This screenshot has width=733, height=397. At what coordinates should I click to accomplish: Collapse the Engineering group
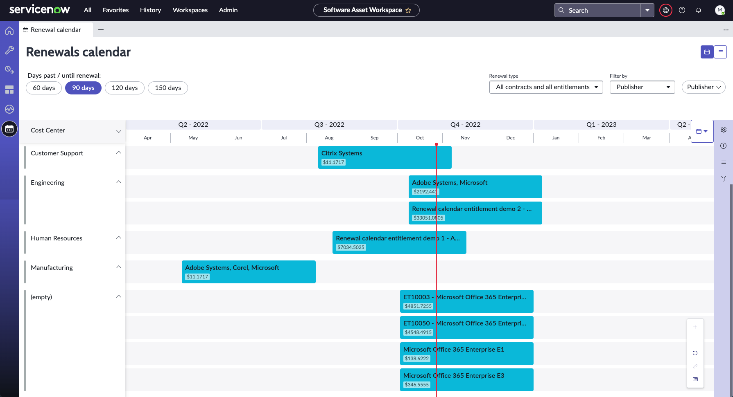click(x=119, y=182)
